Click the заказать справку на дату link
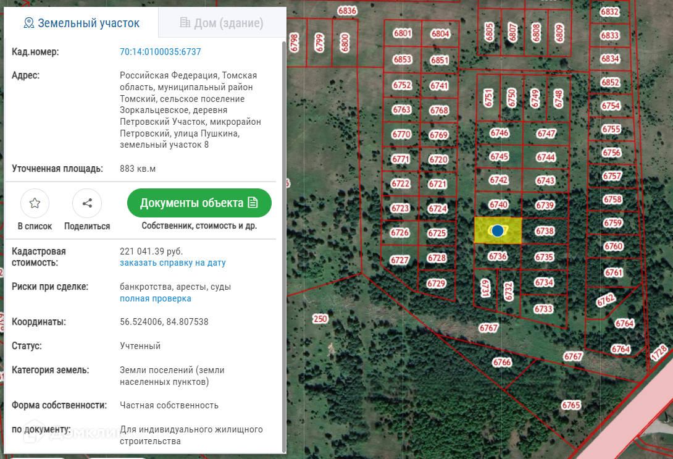This screenshot has width=673, height=459. click(x=172, y=263)
